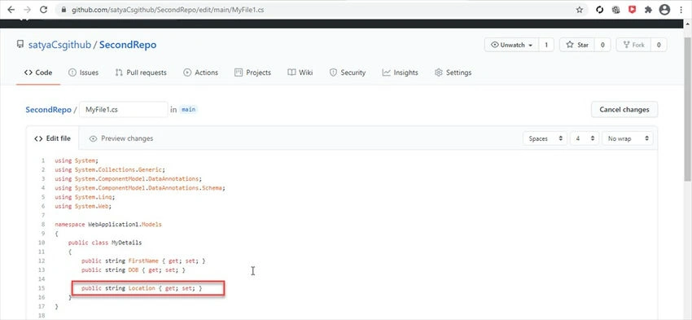Open the Actions tab

[200, 72]
